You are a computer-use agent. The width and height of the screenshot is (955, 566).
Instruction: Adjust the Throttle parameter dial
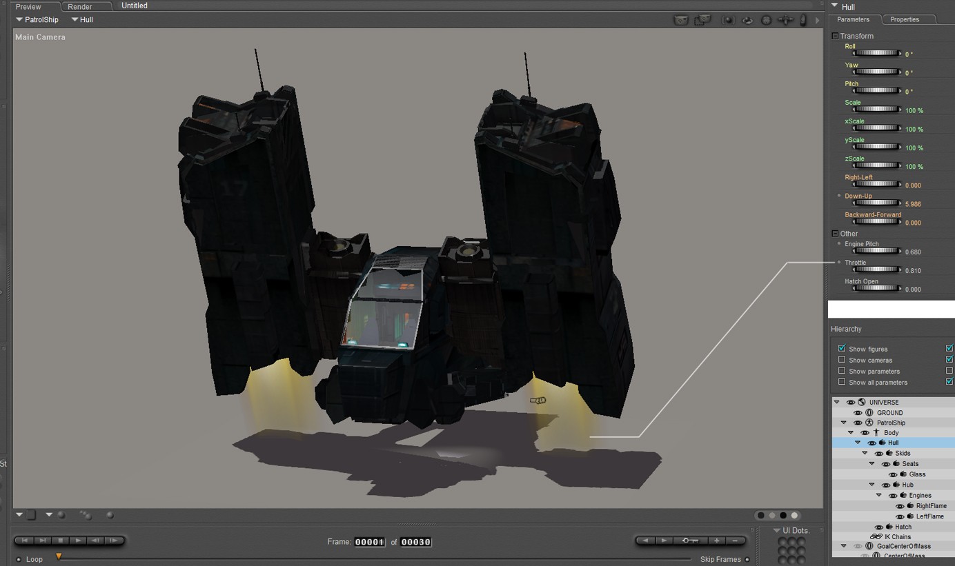pos(876,270)
